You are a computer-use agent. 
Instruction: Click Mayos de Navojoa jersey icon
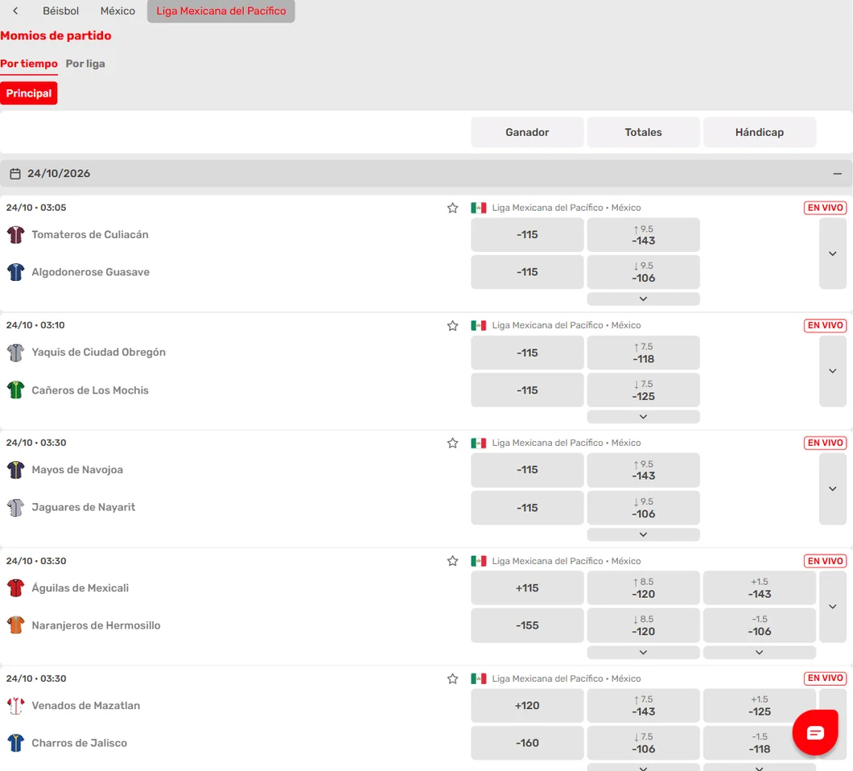(16, 469)
